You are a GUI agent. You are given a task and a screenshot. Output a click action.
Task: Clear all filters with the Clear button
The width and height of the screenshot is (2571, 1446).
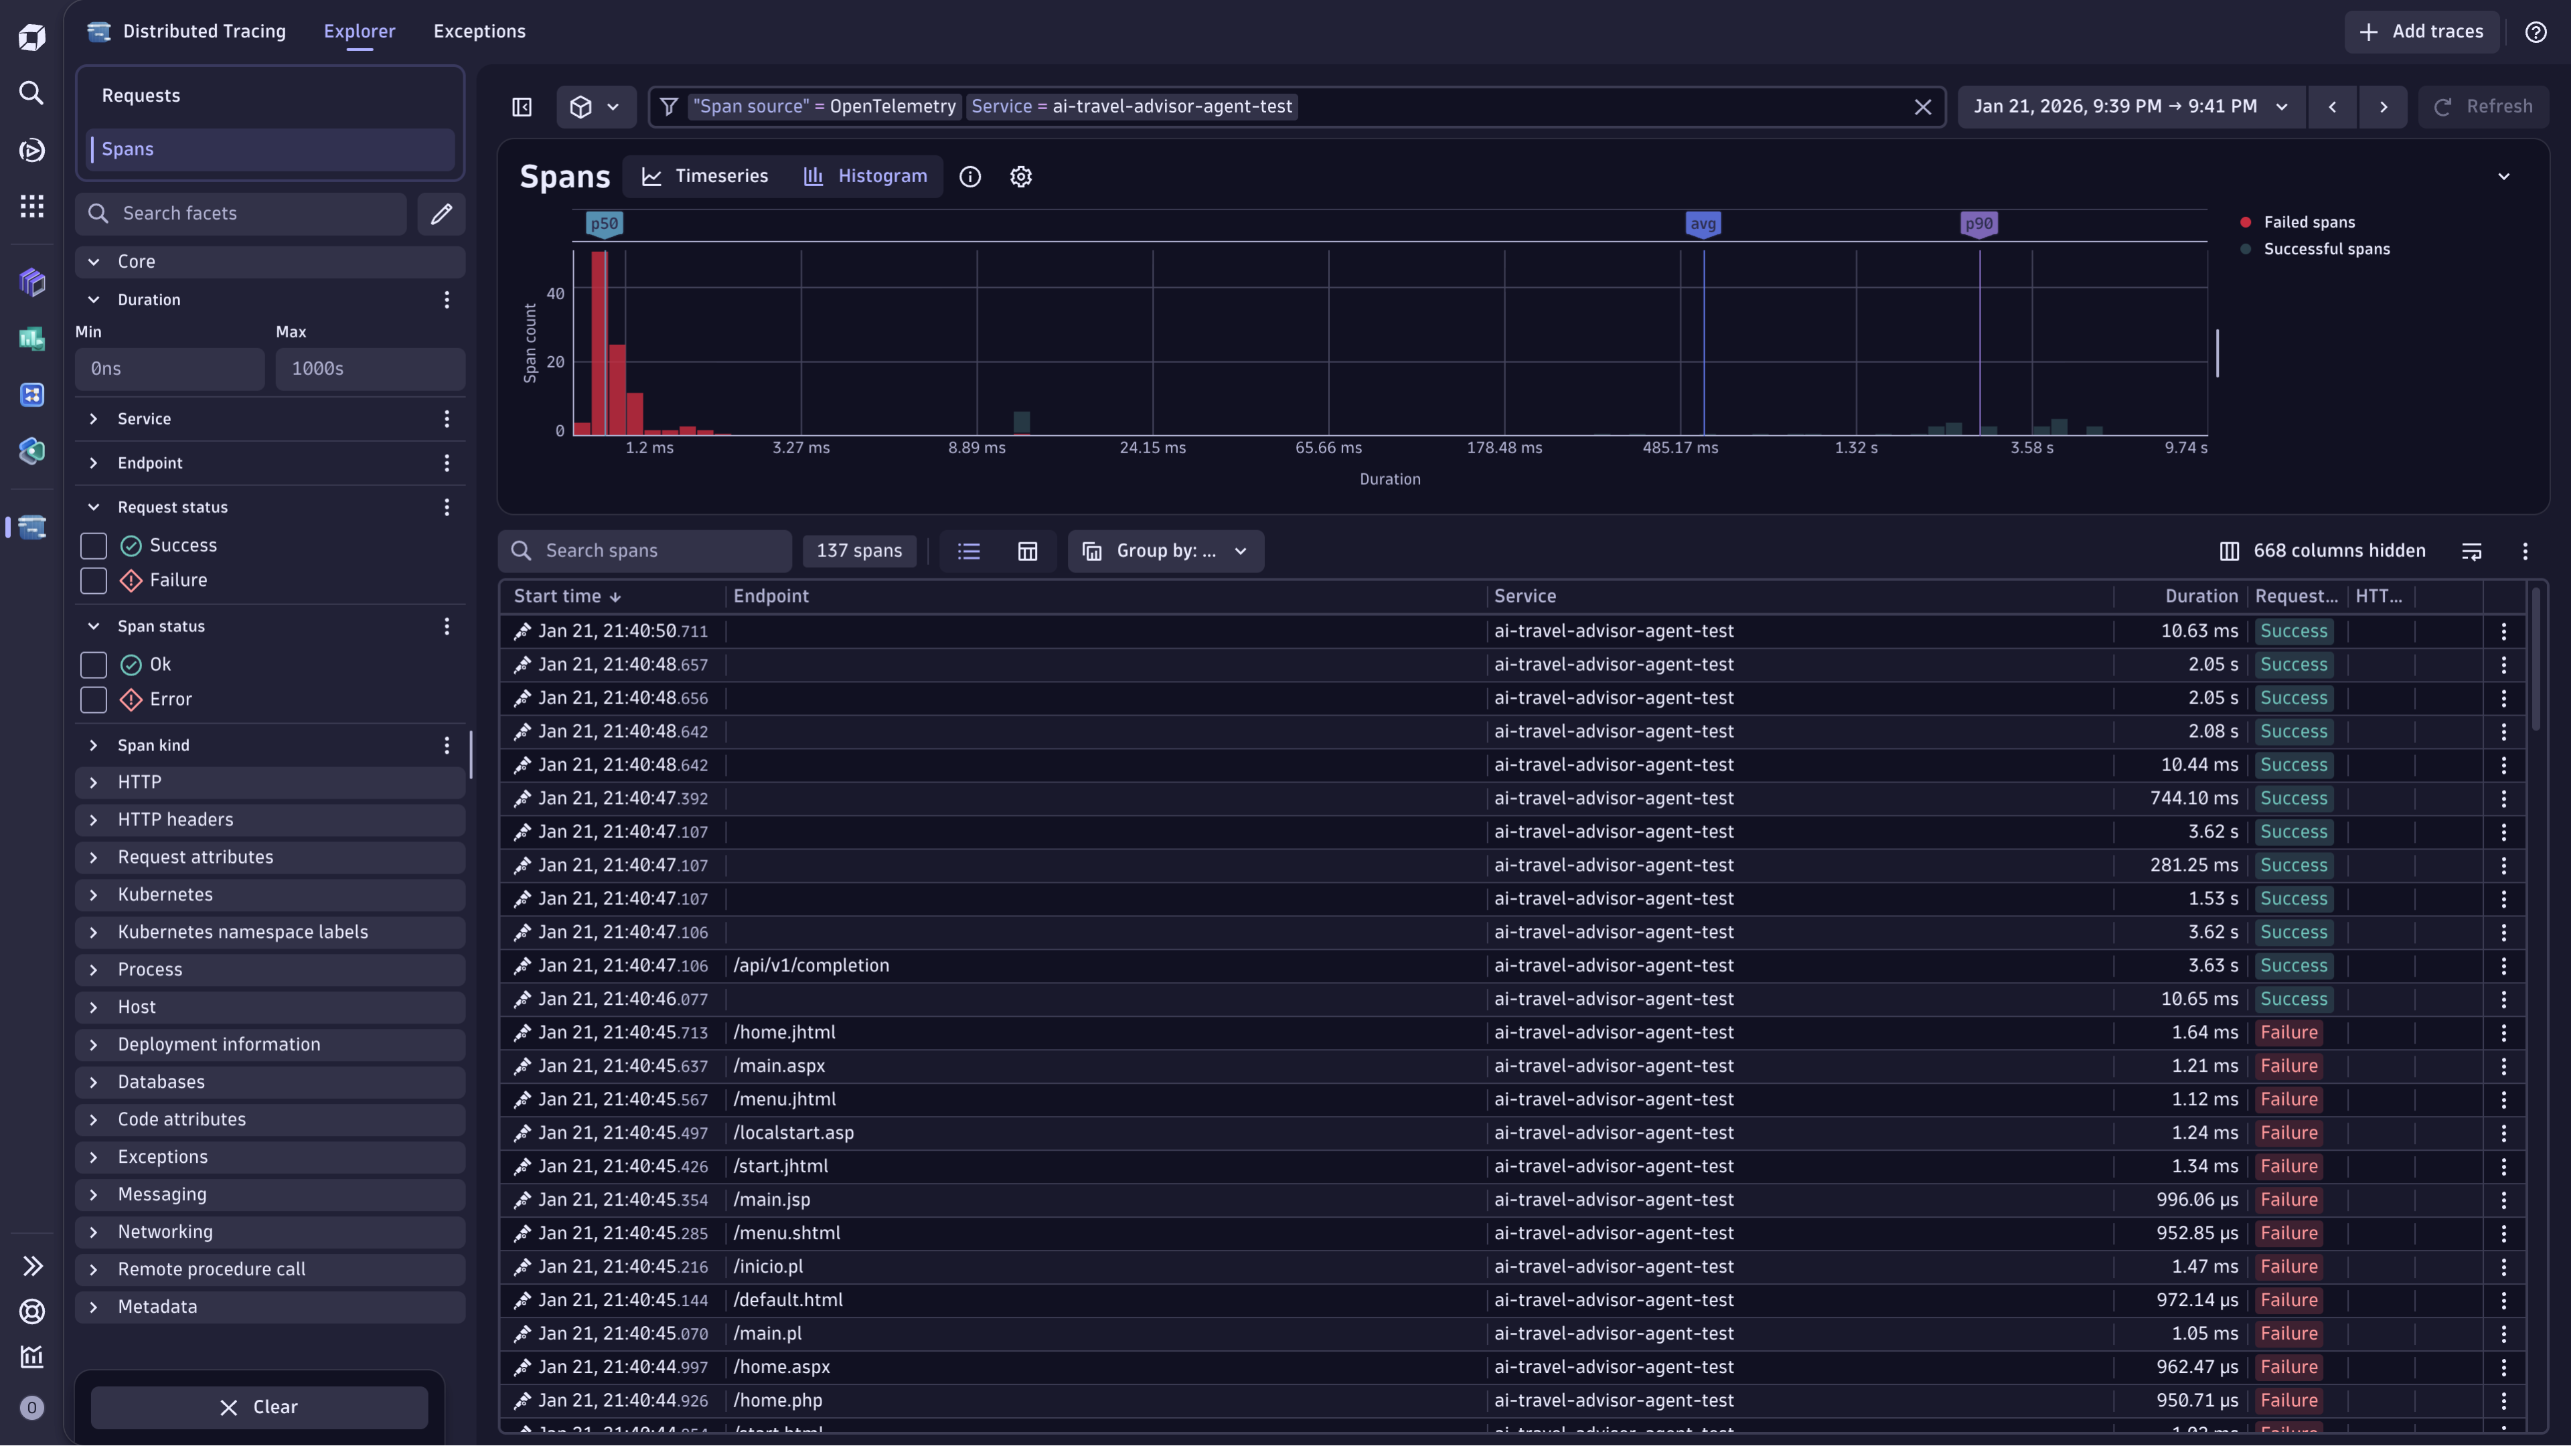(258, 1406)
